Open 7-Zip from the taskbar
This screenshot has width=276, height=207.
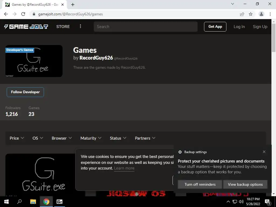pyautogui.click(x=60, y=202)
